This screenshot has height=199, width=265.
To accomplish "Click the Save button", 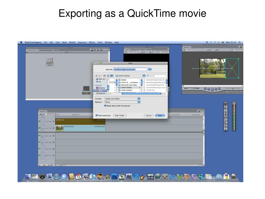I will click(160, 115).
